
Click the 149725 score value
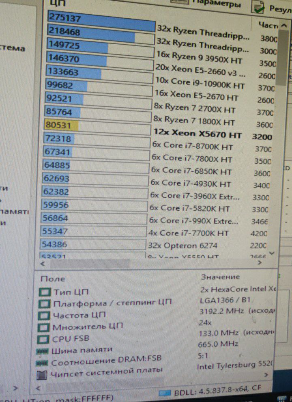pos(64,45)
